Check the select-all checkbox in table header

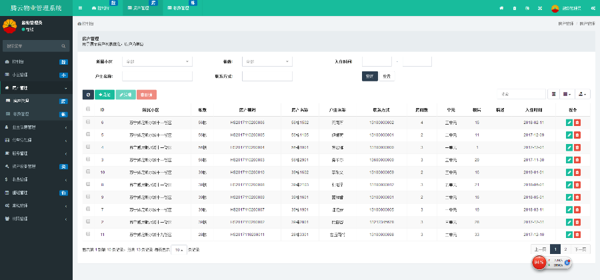pyautogui.click(x=88, y=109)
